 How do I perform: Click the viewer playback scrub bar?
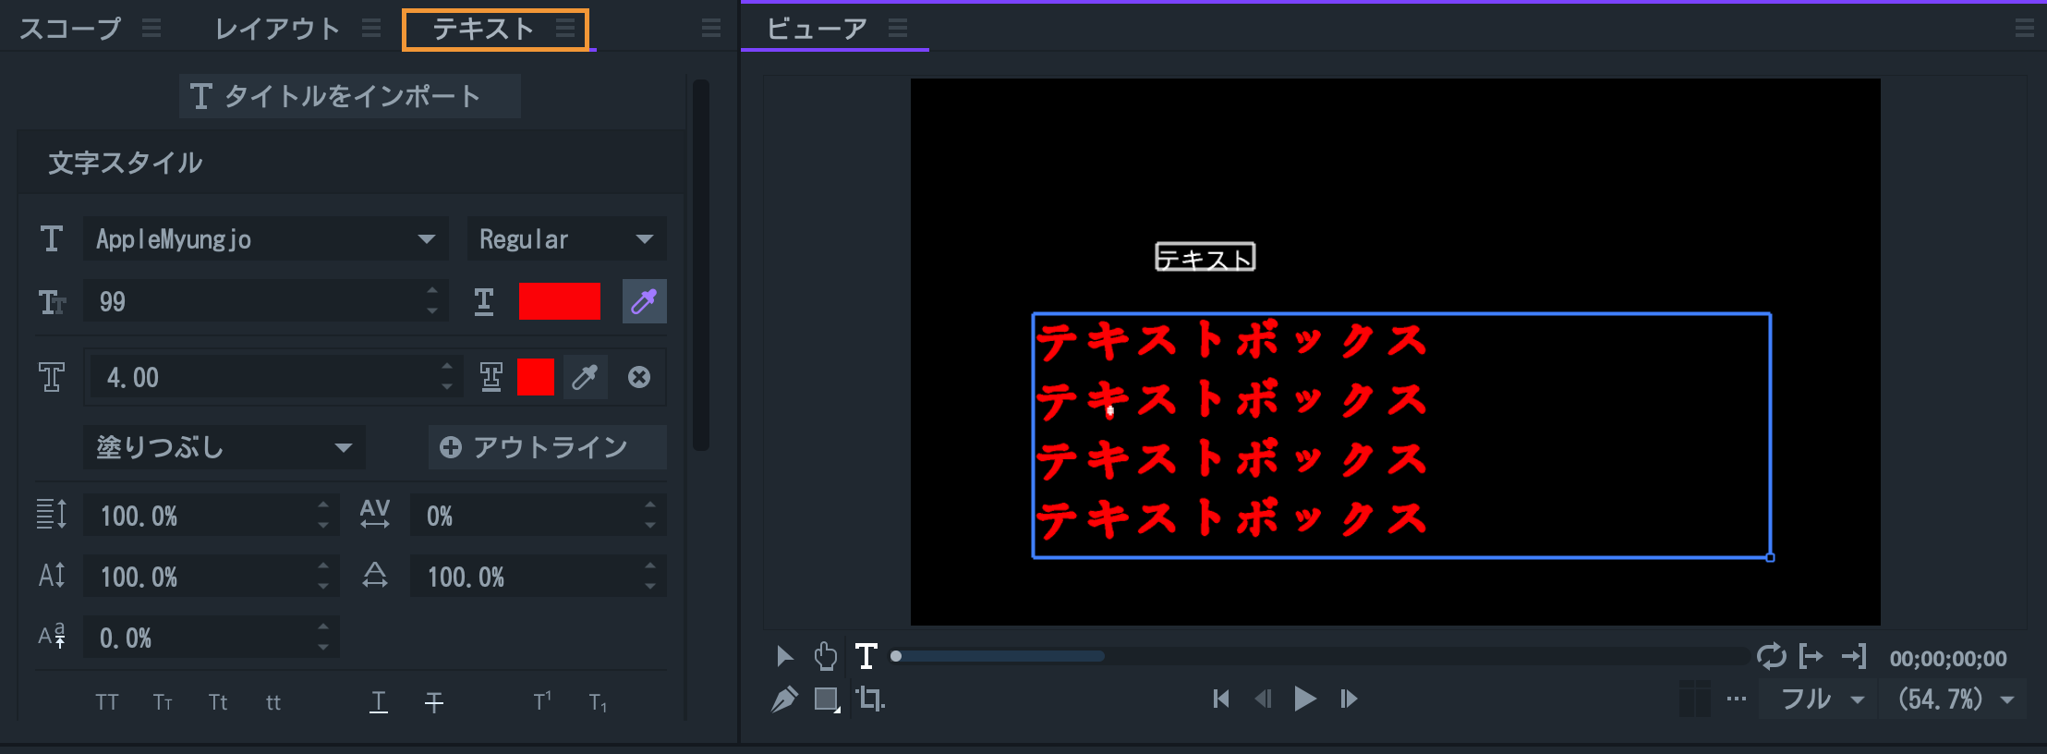coord(1321,656)
